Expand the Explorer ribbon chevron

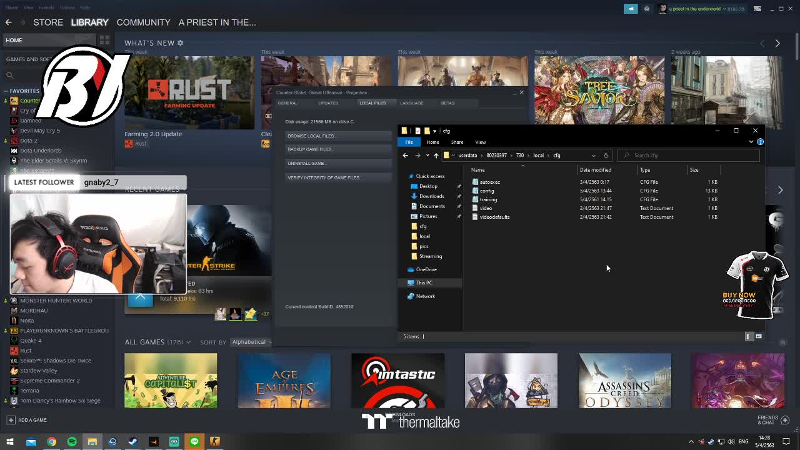point(751,142)
